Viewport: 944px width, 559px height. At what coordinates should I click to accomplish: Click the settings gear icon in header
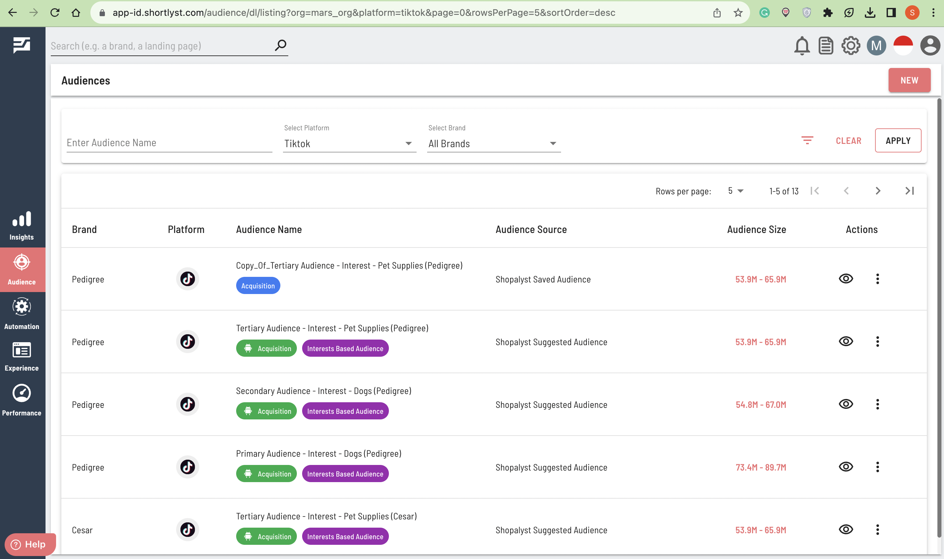pos(851,46)
